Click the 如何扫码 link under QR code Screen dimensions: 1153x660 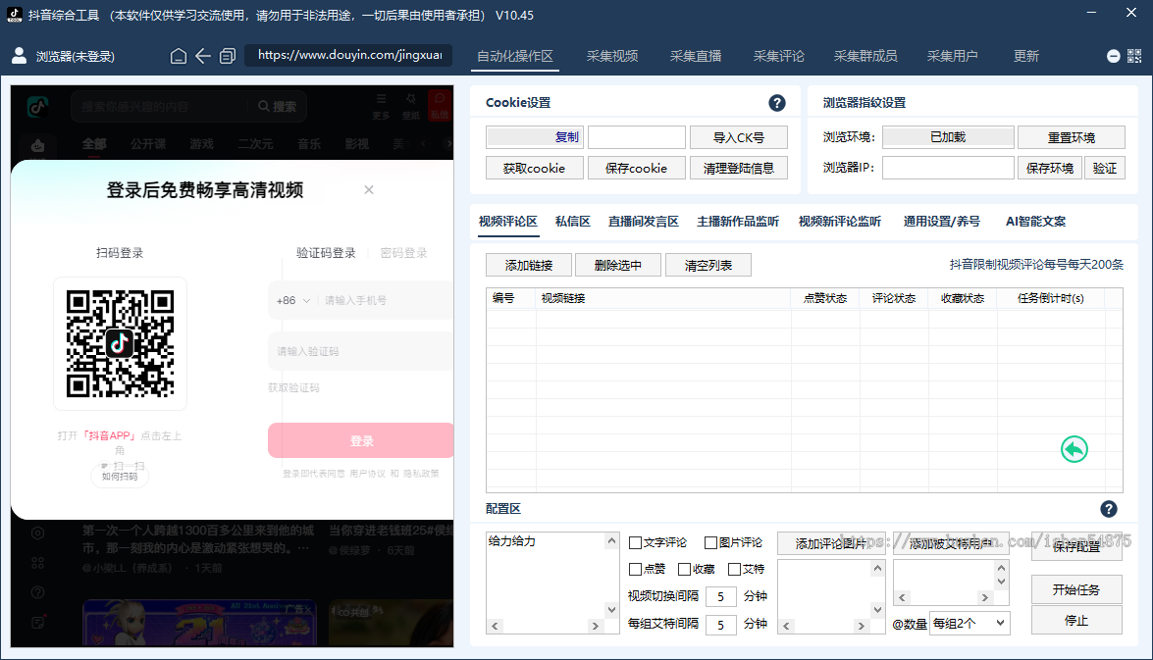pos(120,477)
